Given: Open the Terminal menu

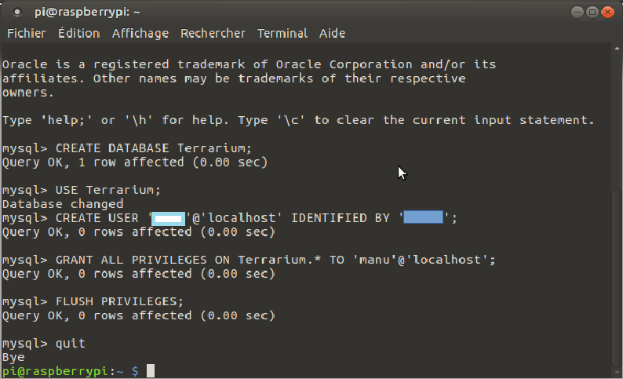Looking at the screenshot, I should point(282,33).
